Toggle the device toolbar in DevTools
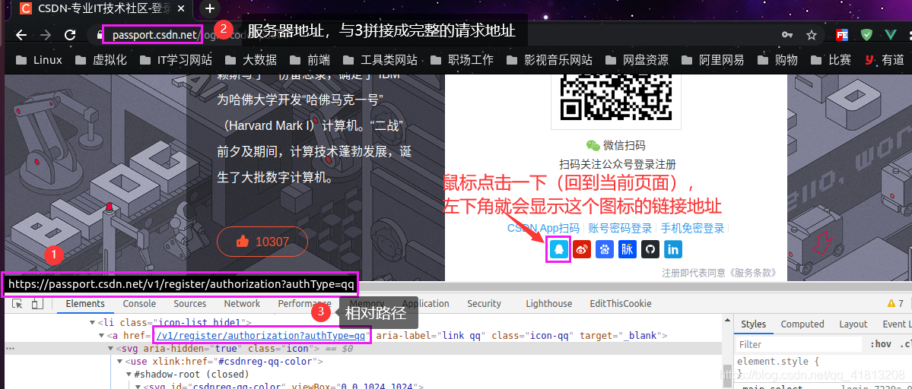 (37, 304)
